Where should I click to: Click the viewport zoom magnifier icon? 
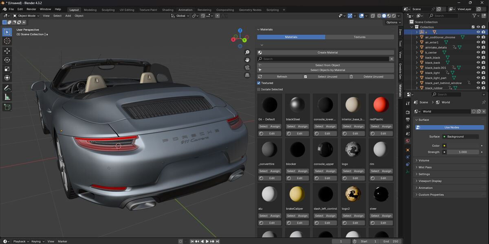click(x=247, y=52)
